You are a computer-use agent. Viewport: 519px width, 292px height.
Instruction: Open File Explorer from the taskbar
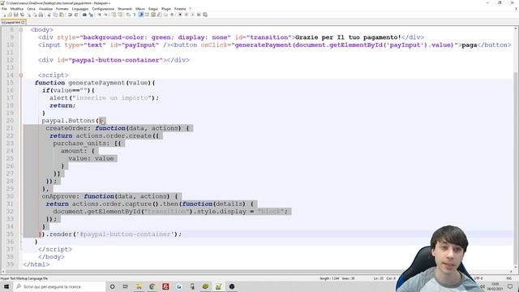pyautogui.click(x=139, y=286)
